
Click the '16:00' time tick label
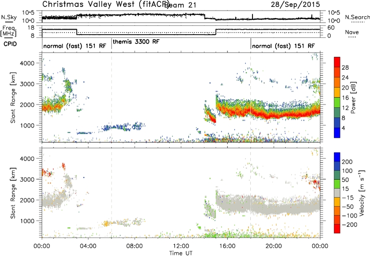tap(227, 246)
